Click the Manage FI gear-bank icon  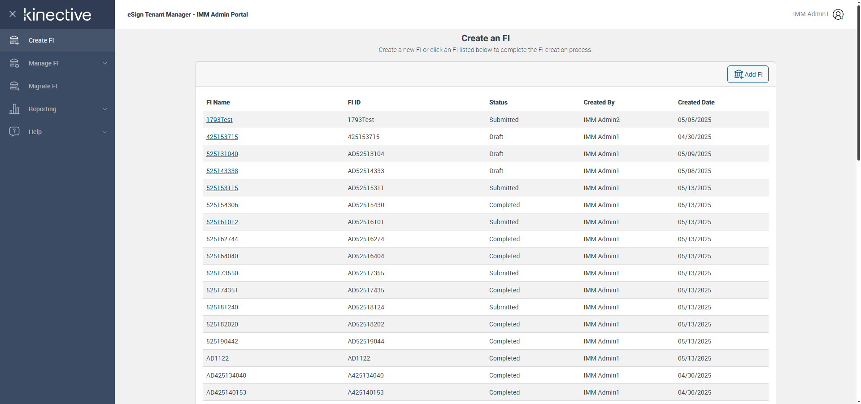[x=14, y=63]
